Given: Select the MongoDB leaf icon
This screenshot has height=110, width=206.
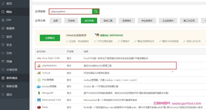Looking at the screenshot, I should point(39,93).
